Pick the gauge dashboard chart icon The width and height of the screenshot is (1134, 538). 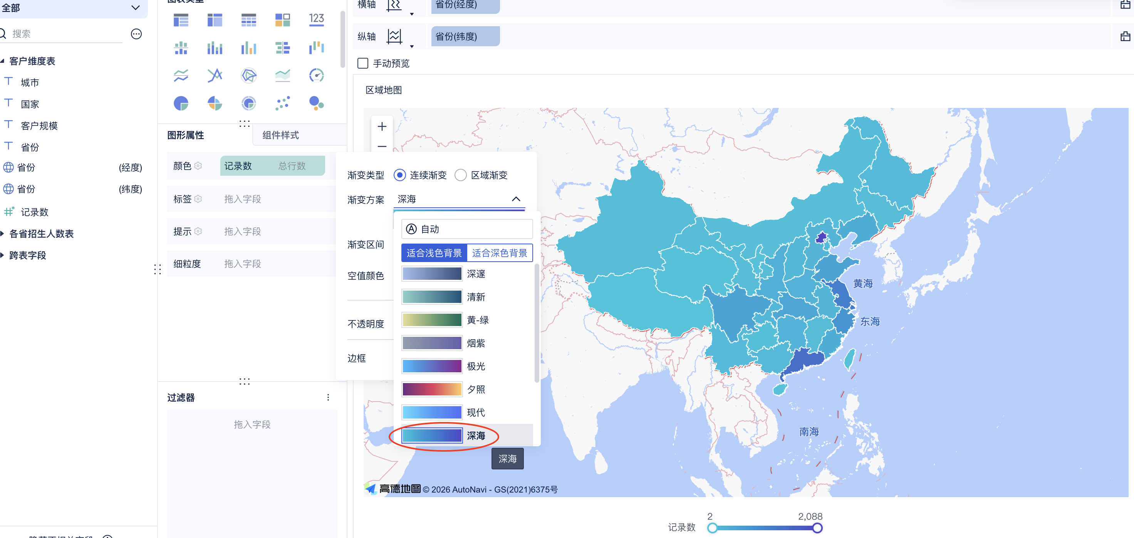(x=316, y=76)
